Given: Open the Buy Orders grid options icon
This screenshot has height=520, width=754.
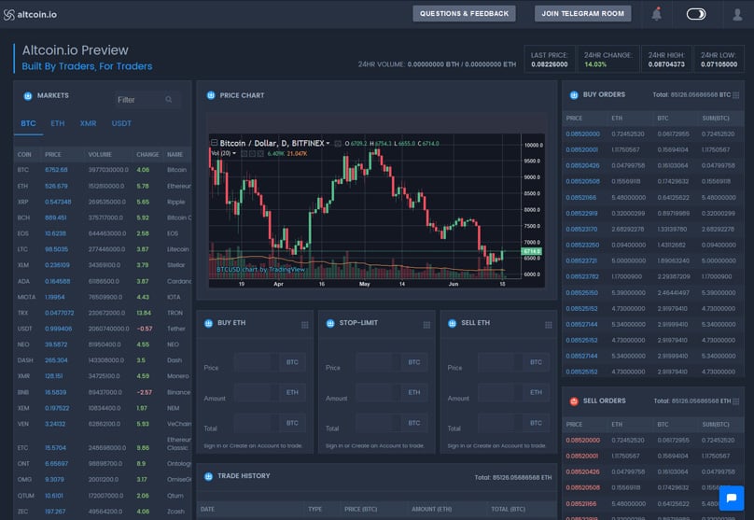Looking at the screenshot, I should point(735,95).
